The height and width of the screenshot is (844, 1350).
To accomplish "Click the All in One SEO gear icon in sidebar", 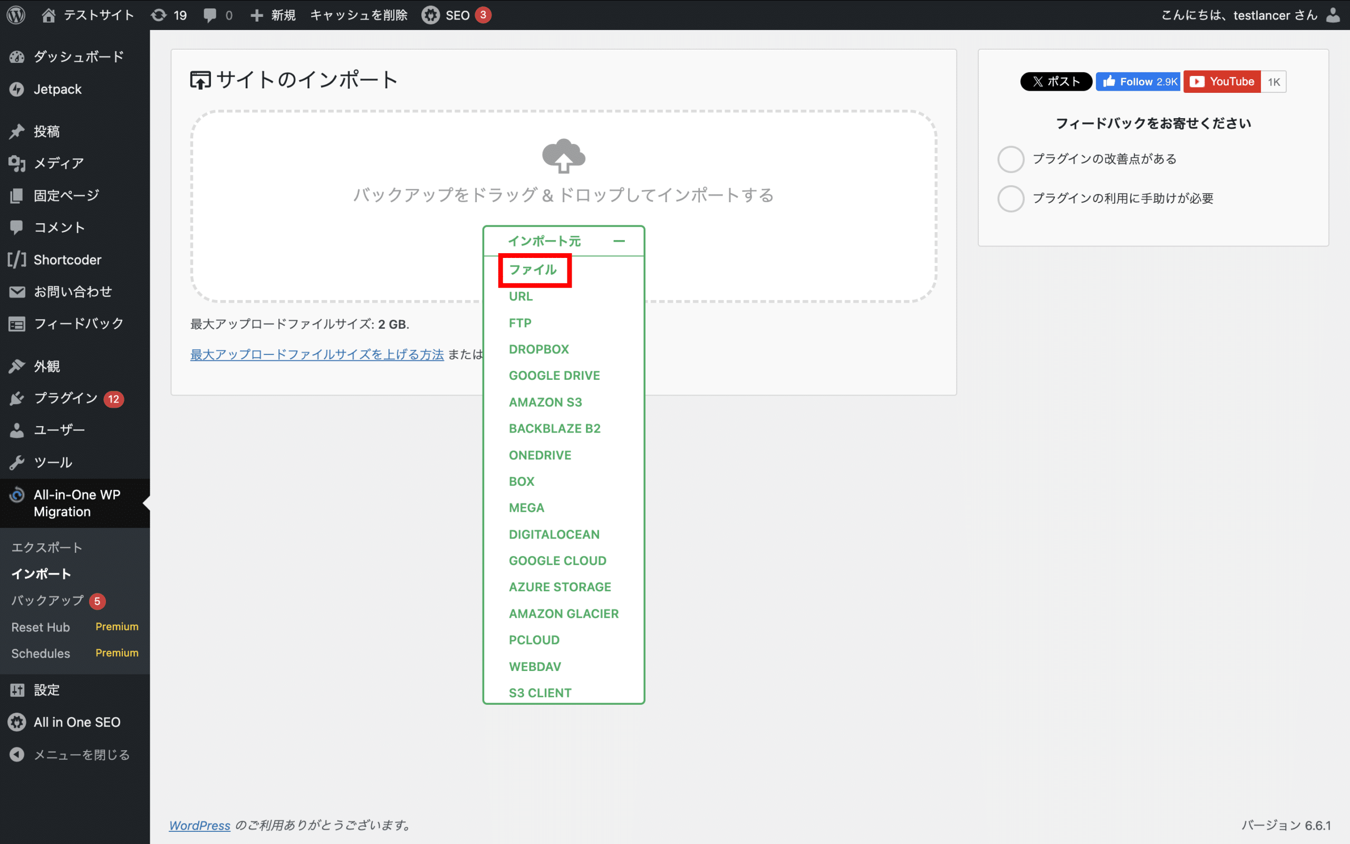I will click(17, 722).
